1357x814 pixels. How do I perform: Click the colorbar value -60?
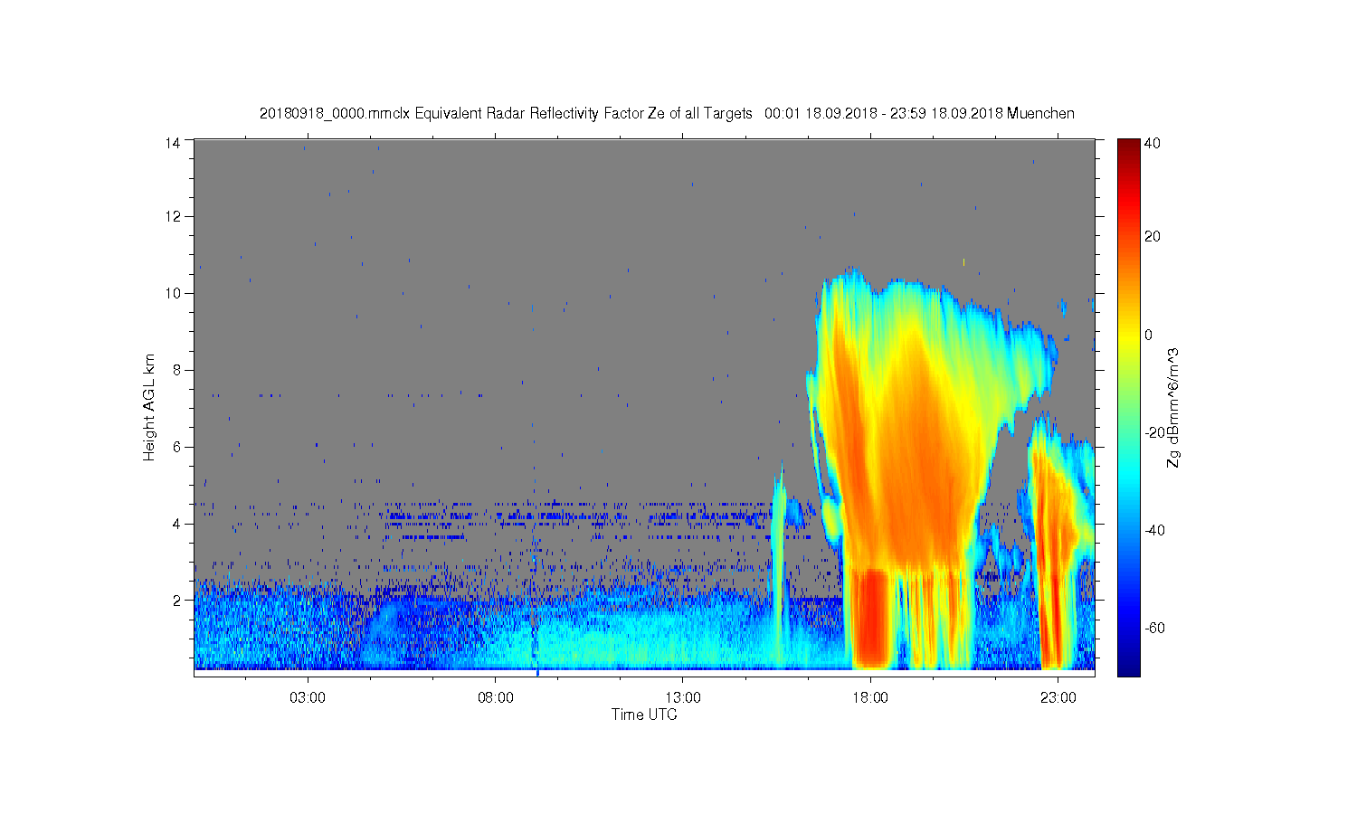click(x=1155, y=628)
